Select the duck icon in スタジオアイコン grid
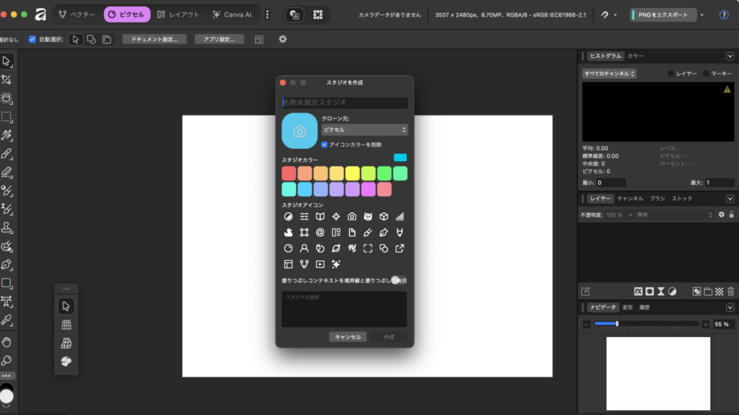Image resolution: width=739 pixels, height=415 pixels. (x=288, y=232)
